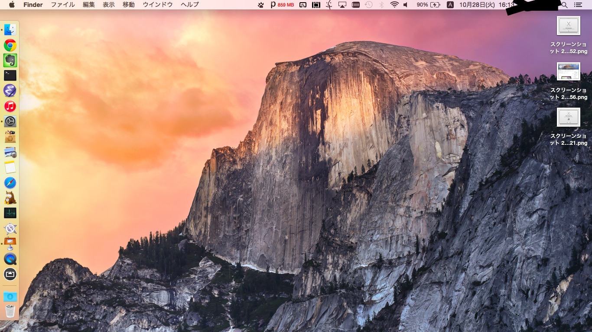
Task: Launch Activity Monitor from the Dock
Action: 10,213
